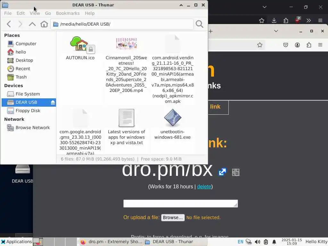Open the rear Firefox window's hamburger menu

coord(320,20)
